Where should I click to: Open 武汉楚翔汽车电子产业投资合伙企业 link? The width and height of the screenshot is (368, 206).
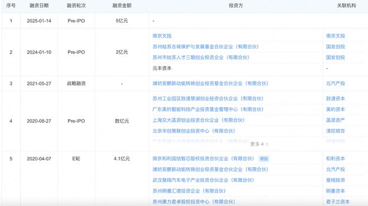tap(204, 180)
